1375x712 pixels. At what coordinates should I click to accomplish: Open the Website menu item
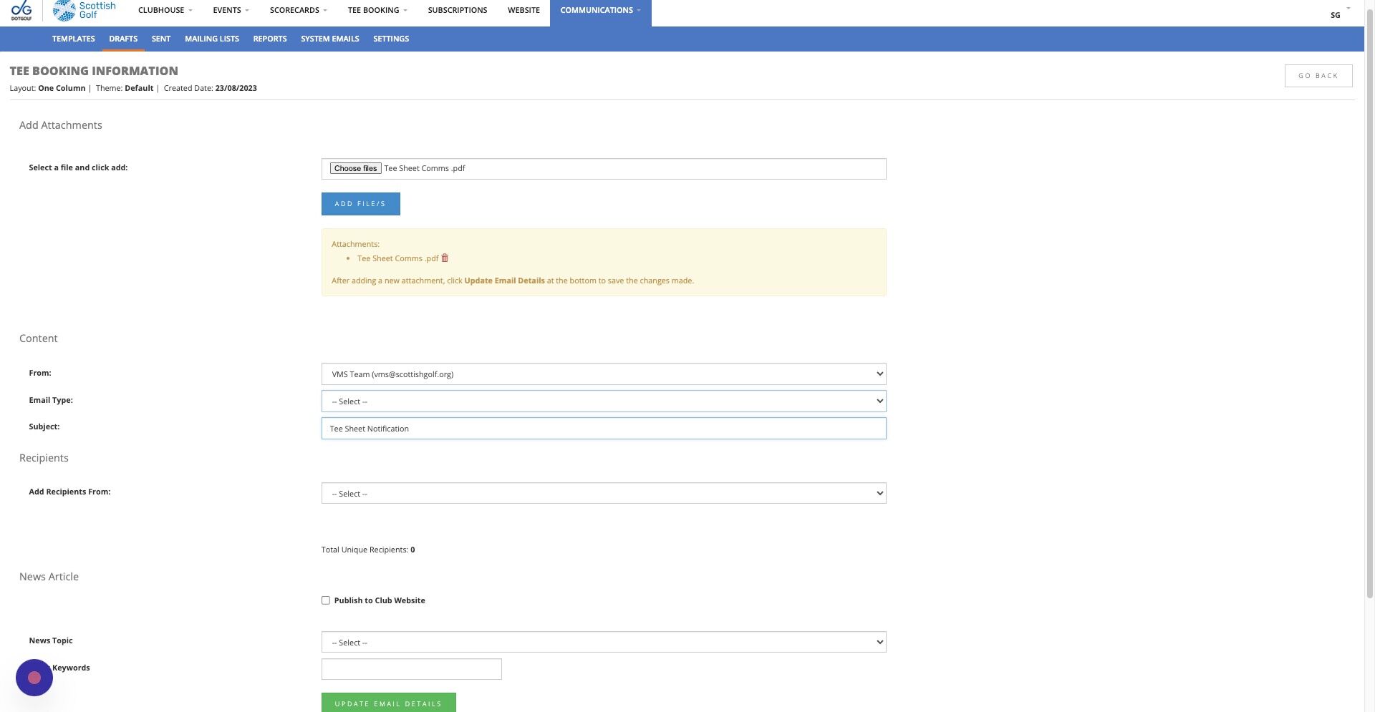pos(524,10)
